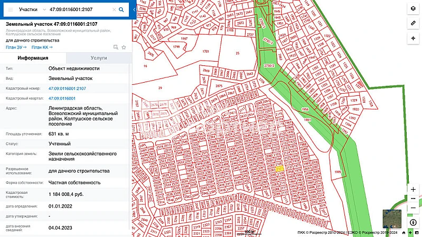Click the find-on-map icon beside star
This screenshot has height=237, width=422.
coord(116,47)
